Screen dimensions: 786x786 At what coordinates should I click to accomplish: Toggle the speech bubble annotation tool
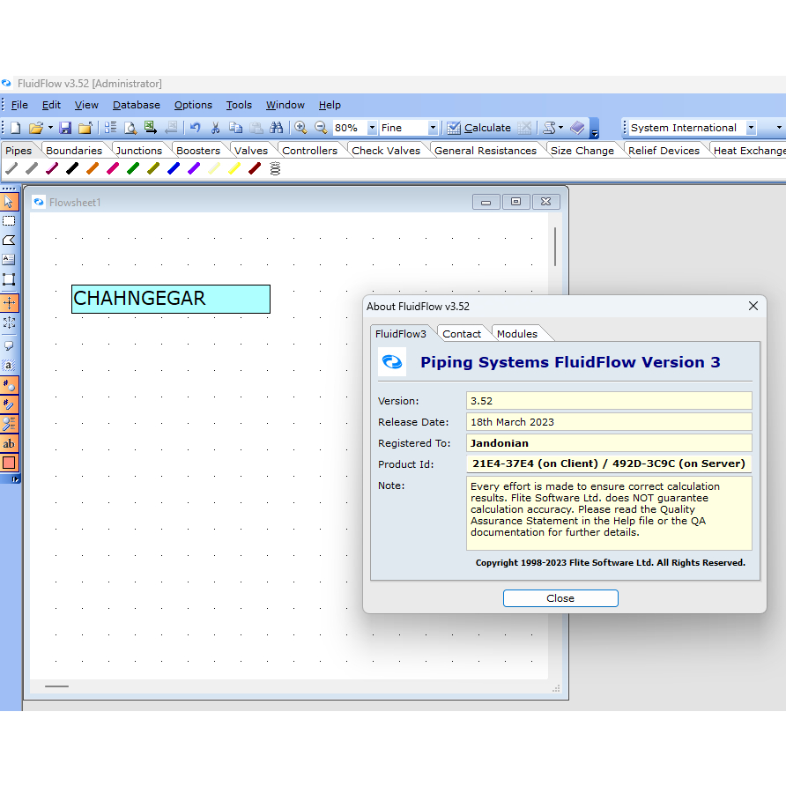9,346
